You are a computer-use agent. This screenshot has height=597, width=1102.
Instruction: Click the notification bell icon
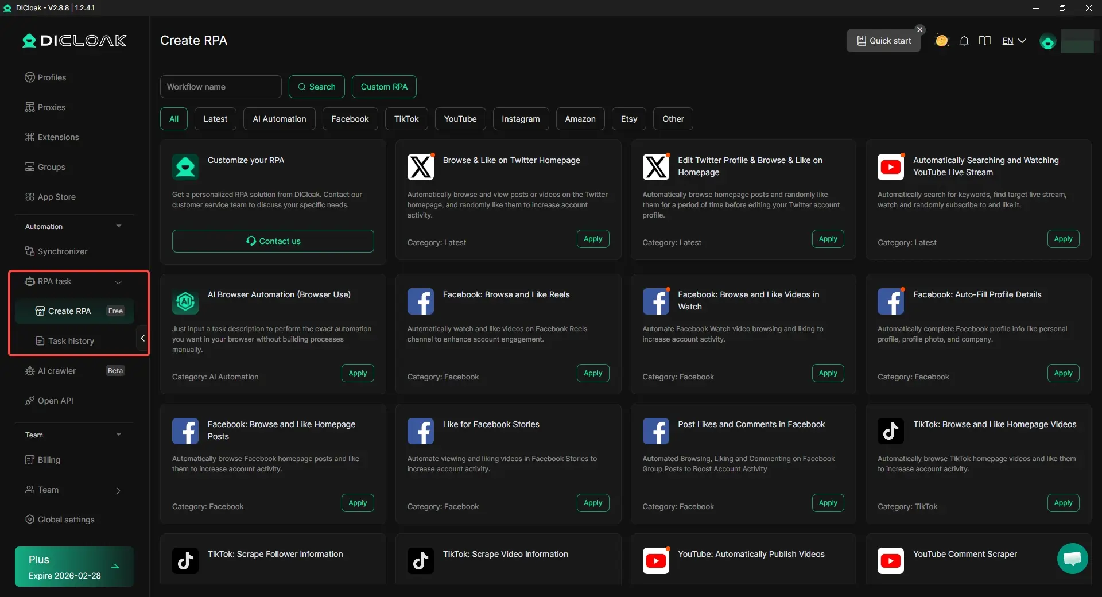(x=964, y=41)
